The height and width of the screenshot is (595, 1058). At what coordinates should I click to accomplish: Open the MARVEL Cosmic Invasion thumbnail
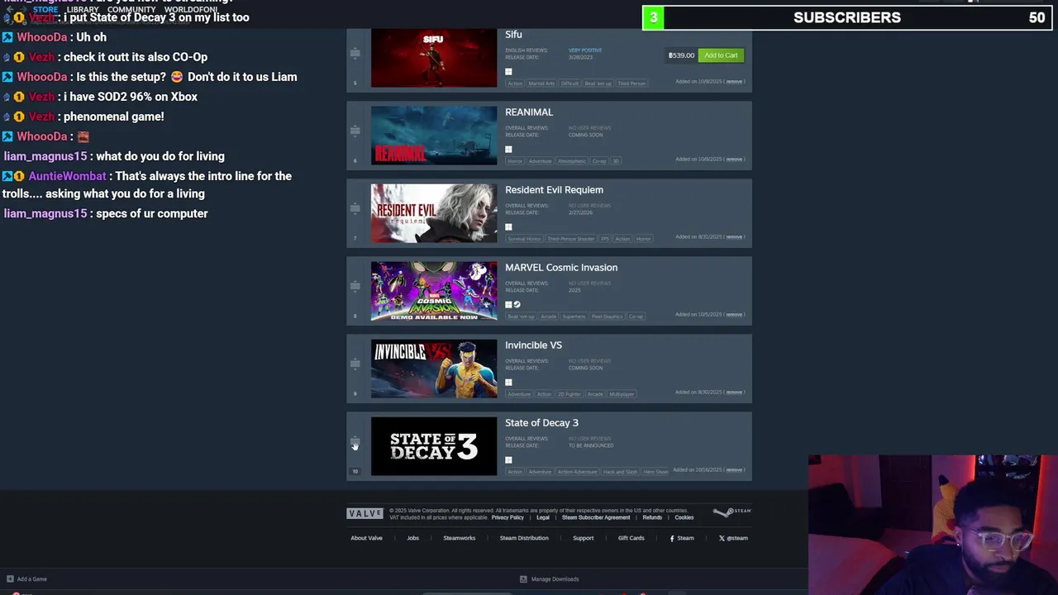(434, 291)
